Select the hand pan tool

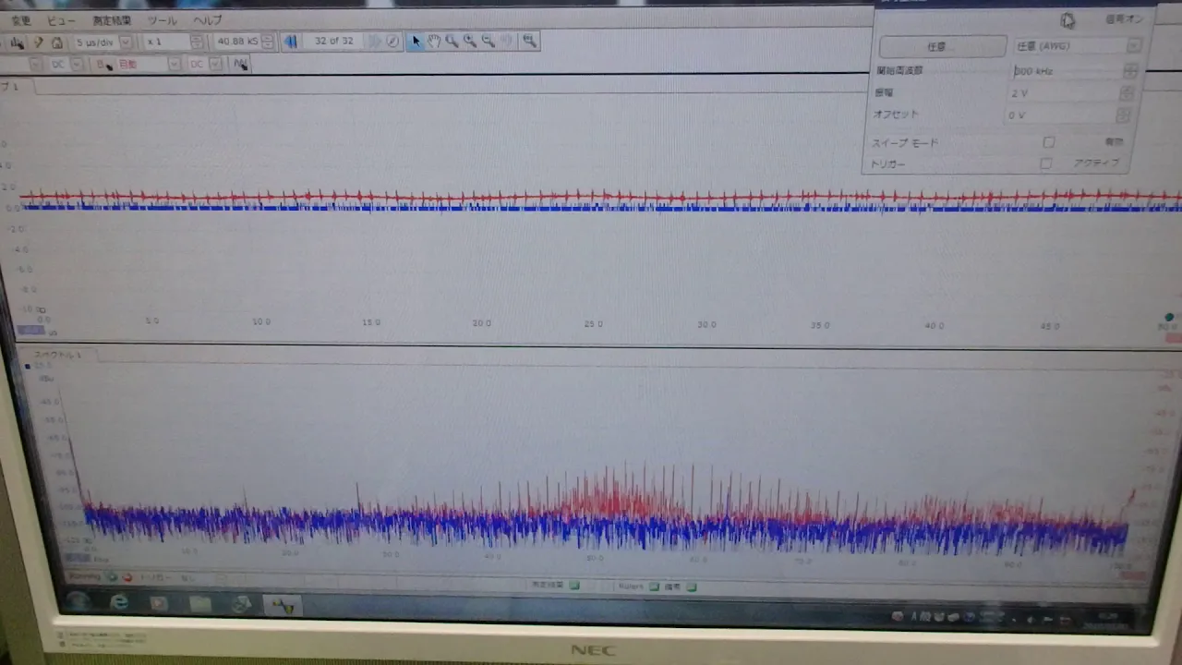[433, 41]
